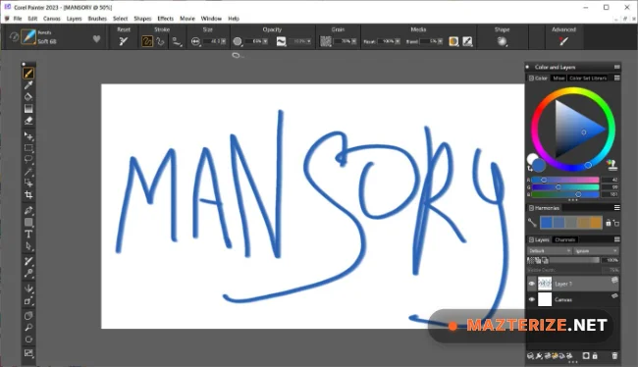Image resolution: width=638 pixels, height=367 pixels.
Task: Toggle the Harmonies panel checkbox
Action: pyautogui.click(x=531, y=208)
